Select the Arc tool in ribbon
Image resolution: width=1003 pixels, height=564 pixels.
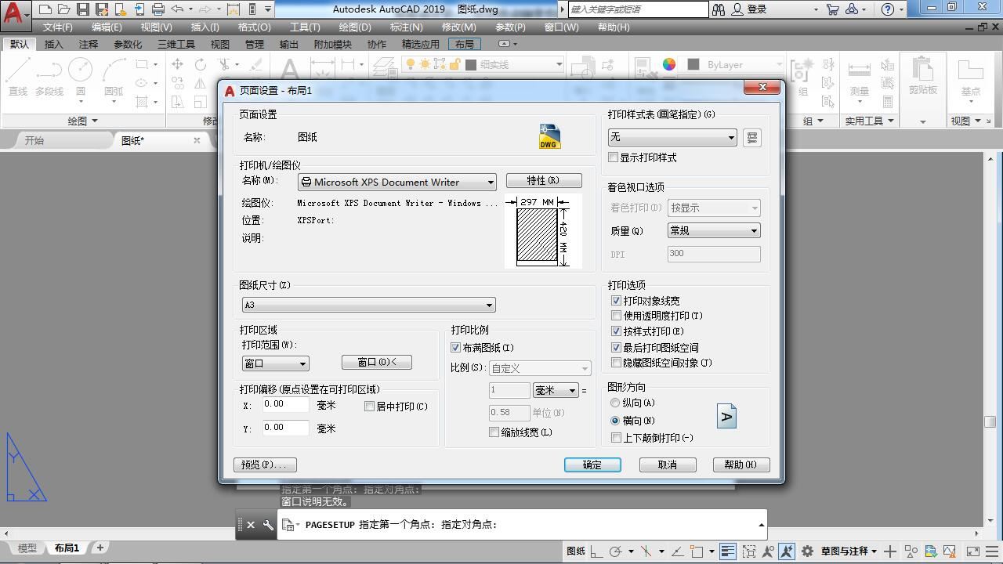point(114,76)
